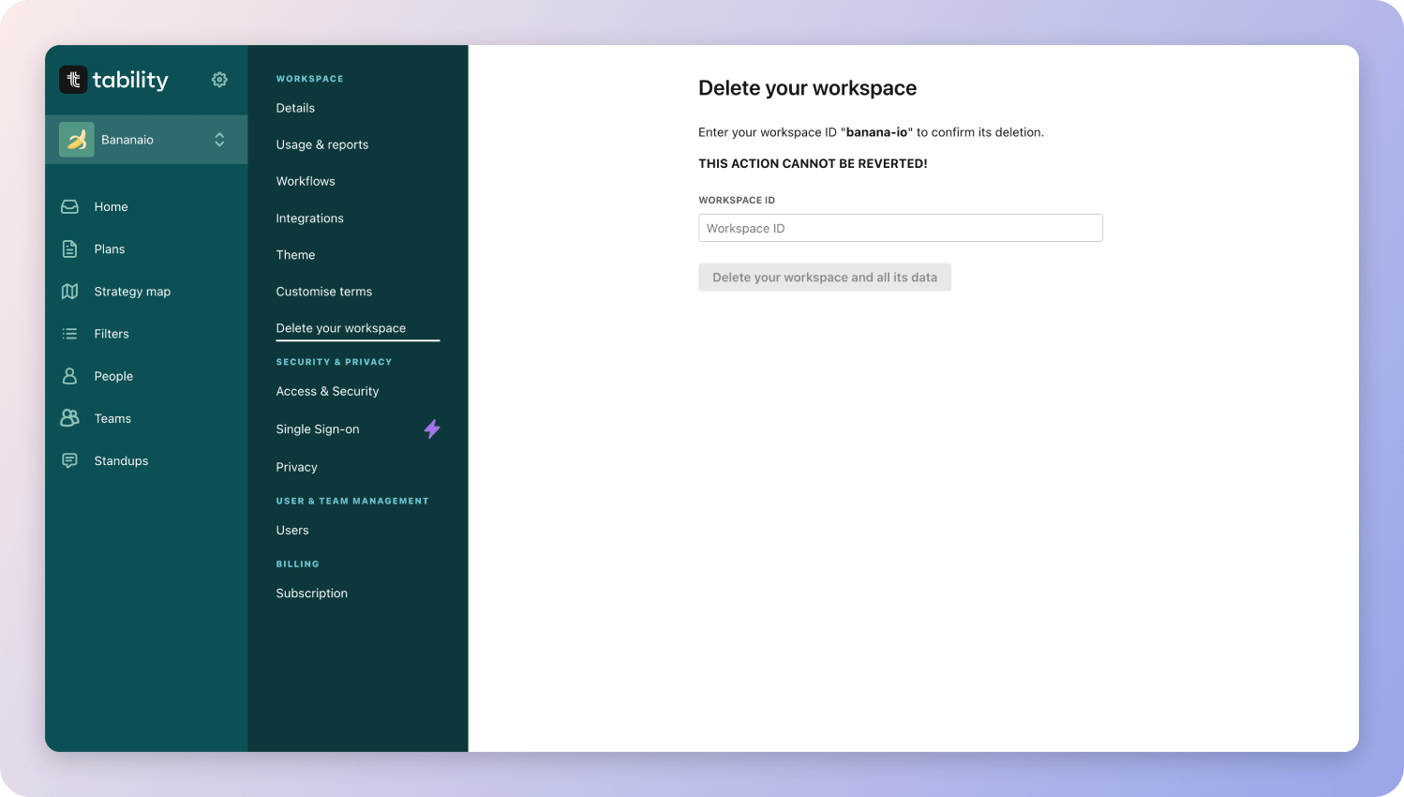Image resolution: width=1404 pixels, height=797 pixels.
Task: Click the lightning bolt beside Single Sign-on
Action: [432, 429]
